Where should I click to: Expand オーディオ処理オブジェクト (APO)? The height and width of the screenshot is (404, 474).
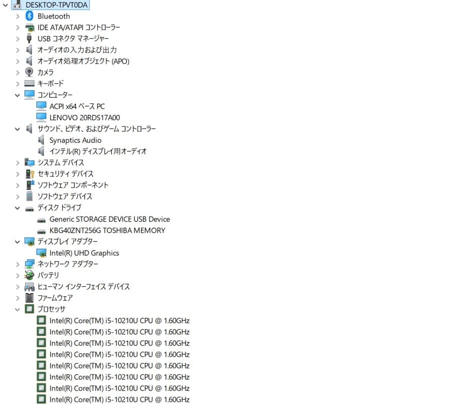18,61
